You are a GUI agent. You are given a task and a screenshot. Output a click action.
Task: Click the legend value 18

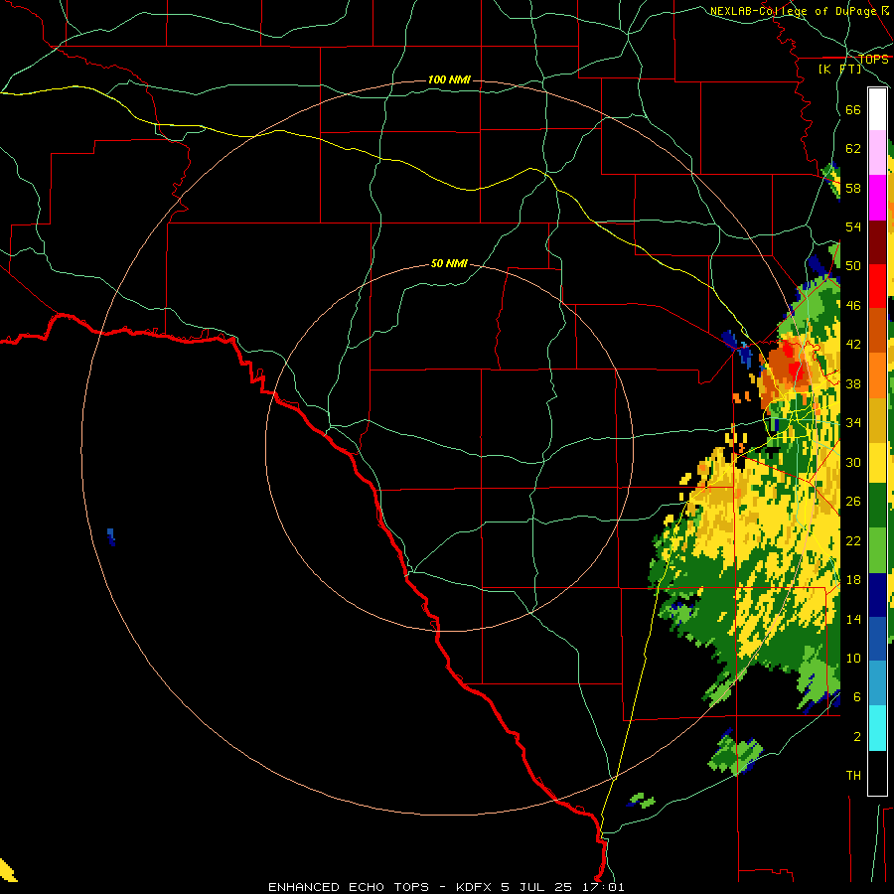tap(853, 580)
